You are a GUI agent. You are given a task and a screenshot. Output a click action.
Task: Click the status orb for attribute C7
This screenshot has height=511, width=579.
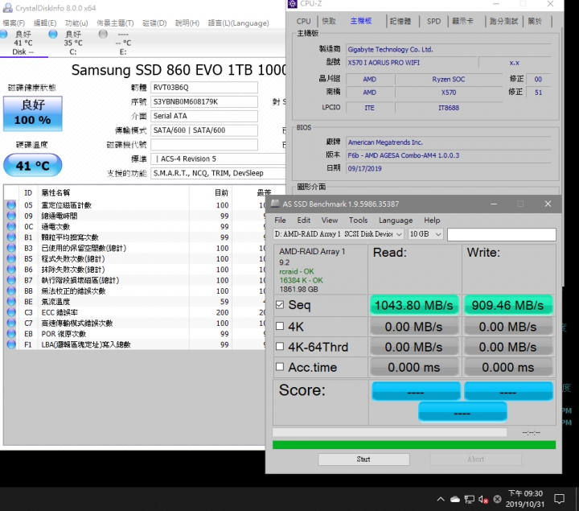point(11,323)
